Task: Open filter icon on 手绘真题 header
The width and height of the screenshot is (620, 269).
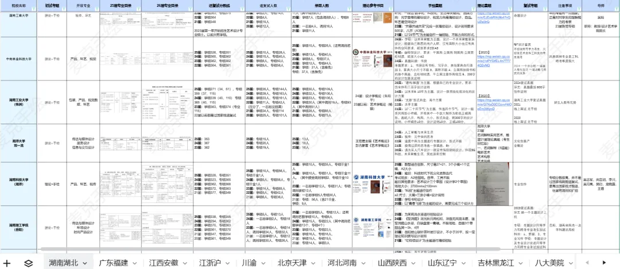Action: tap(472, 8)
